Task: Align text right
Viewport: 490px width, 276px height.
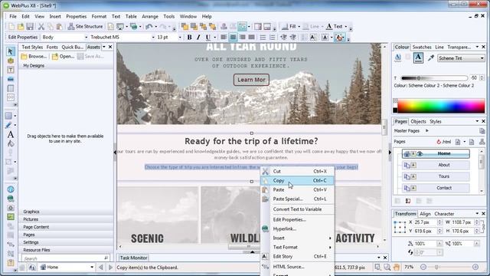Action: [242, 38]
